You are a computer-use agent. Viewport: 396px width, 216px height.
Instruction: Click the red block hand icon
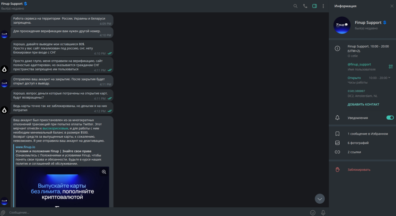coord(337,169)
